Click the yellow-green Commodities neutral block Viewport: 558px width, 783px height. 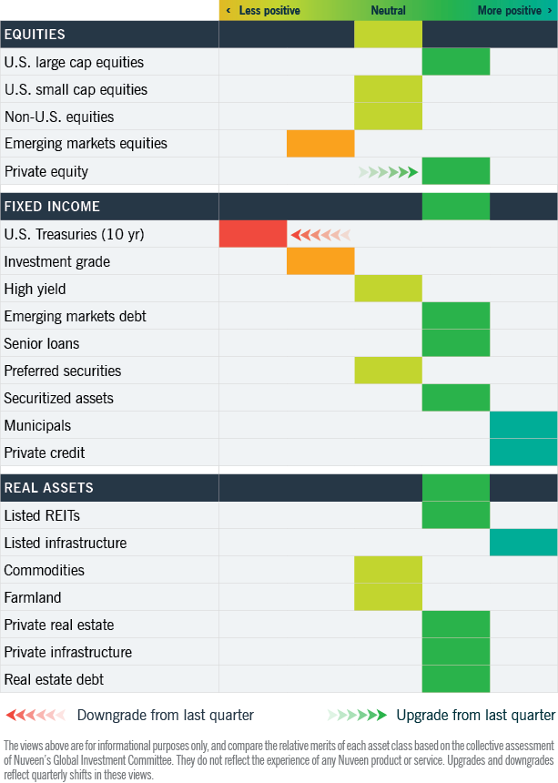tap(388, 570)
